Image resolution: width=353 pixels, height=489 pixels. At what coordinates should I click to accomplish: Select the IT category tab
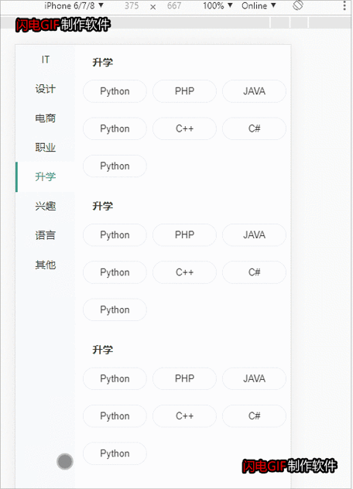tap(45, 60)
